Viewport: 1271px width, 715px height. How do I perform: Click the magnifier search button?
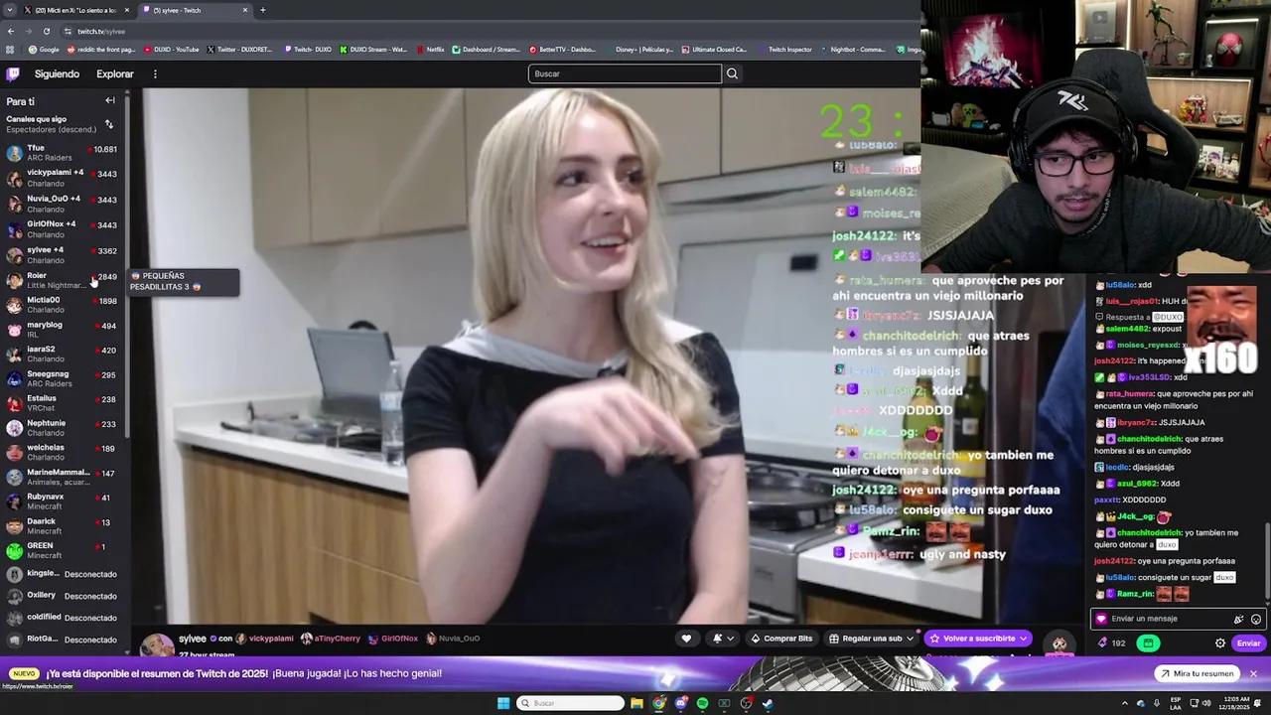[732, 73]
